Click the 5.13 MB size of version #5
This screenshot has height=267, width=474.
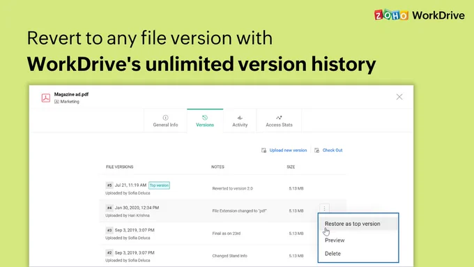click(x=296, y=188)
